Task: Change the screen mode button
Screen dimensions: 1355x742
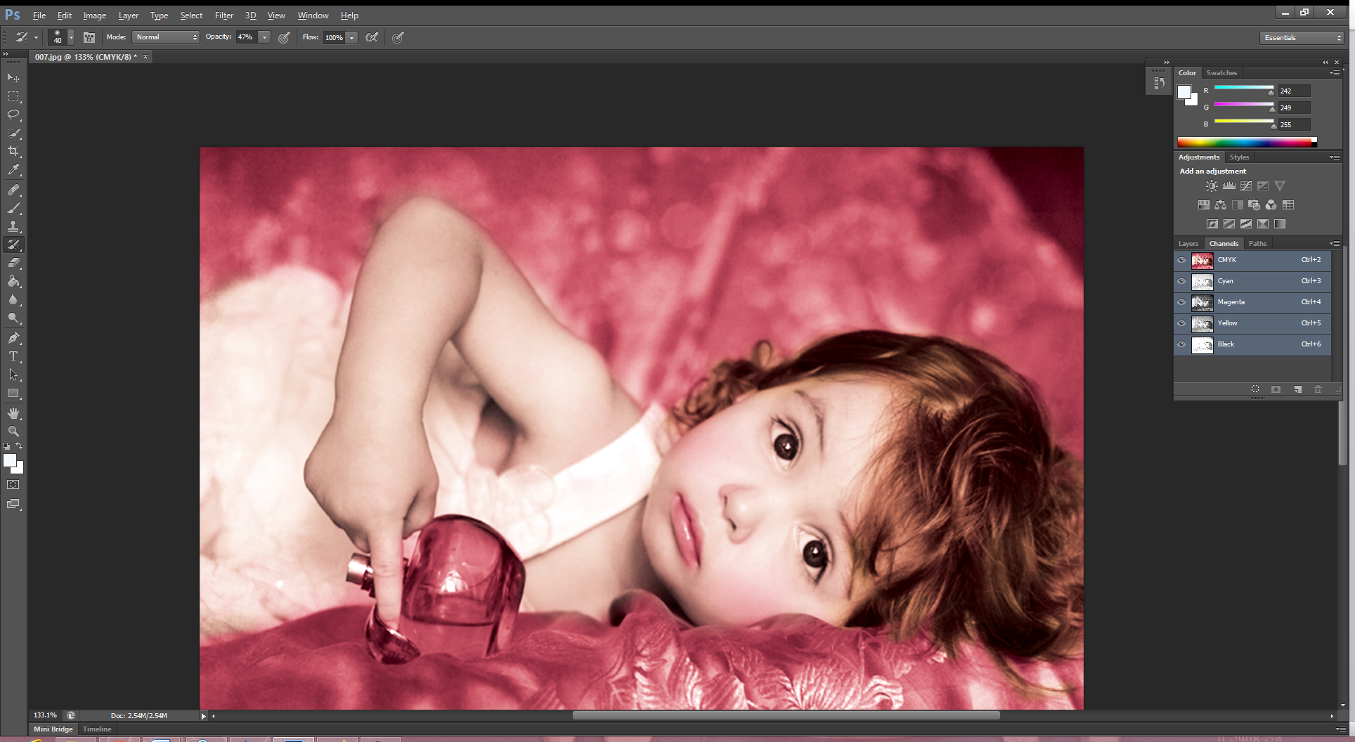Action: [13, 504]
